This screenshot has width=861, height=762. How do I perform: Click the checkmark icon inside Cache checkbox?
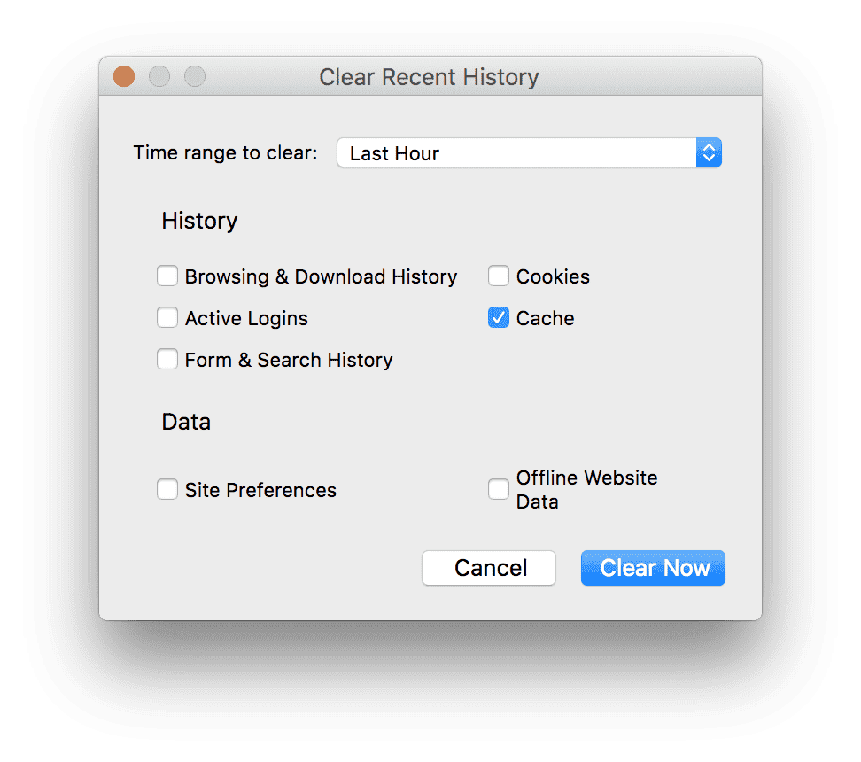(498, 317)
